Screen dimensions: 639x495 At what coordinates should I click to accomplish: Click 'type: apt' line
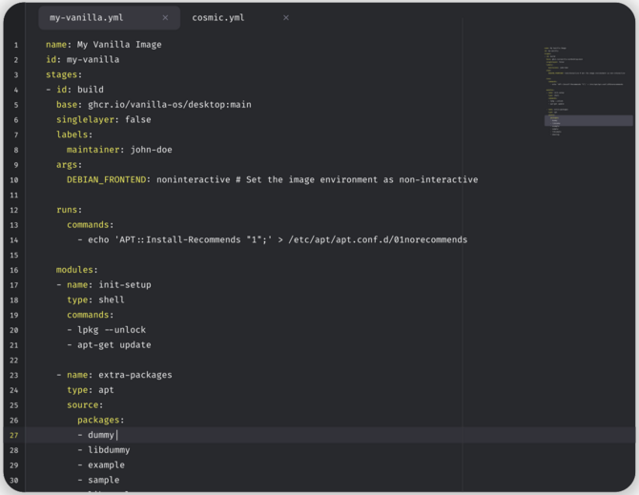(91, 390)
